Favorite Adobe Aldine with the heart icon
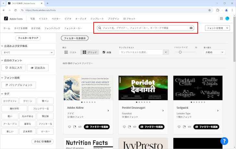Viewport: 236px width, 149px height. coord(69,127)
